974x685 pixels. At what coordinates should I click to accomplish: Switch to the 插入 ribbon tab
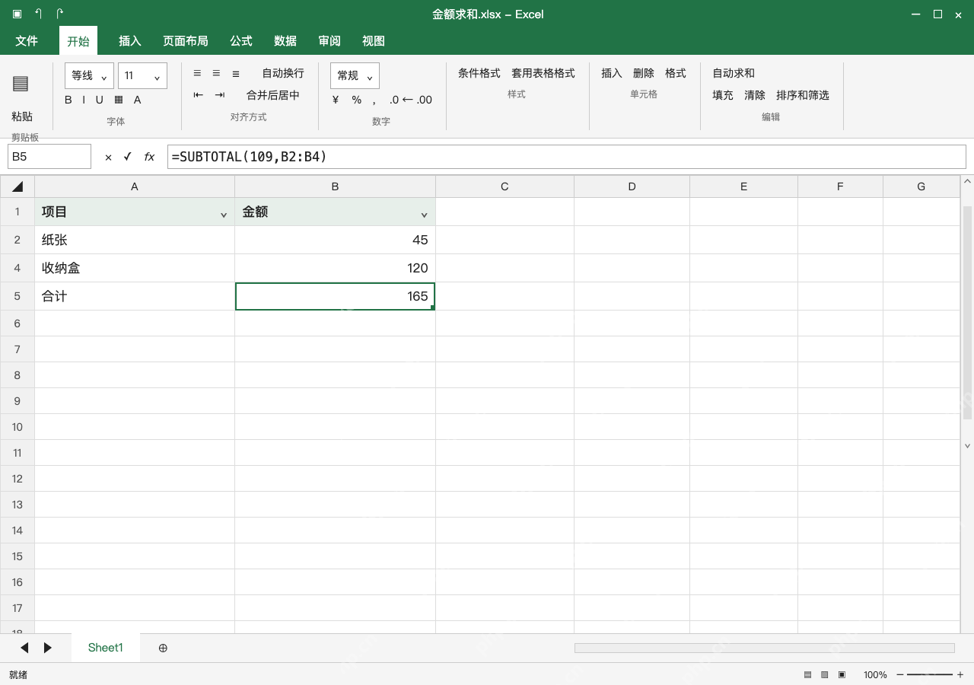pyautogui.click(x=130, y=41)
